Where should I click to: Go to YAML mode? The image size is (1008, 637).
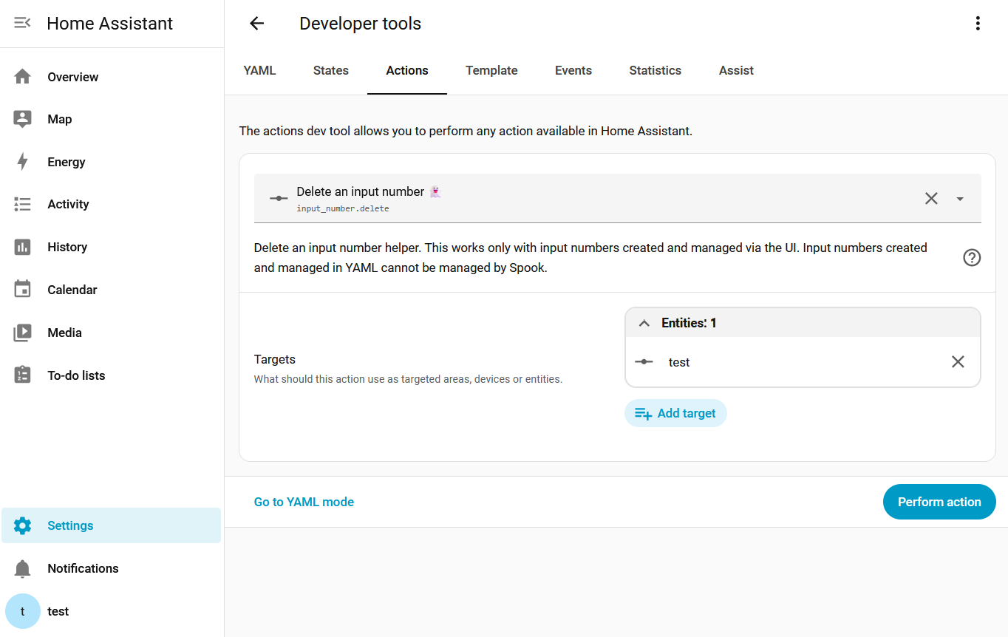click(x=304, y=502)
